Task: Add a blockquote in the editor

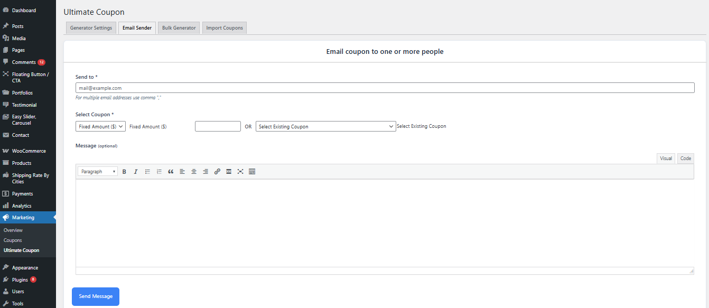Action: (171, 172)
